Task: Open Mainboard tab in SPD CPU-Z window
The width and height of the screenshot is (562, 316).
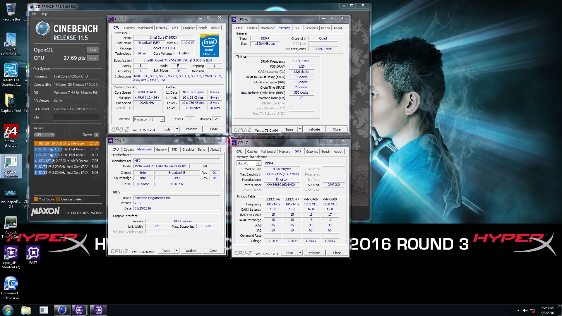Action: (x=268, y=152)
